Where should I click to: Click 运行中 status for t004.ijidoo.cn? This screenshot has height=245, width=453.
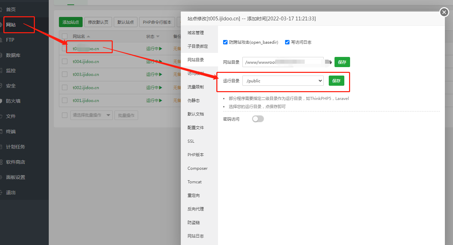(x=154, y=62)
